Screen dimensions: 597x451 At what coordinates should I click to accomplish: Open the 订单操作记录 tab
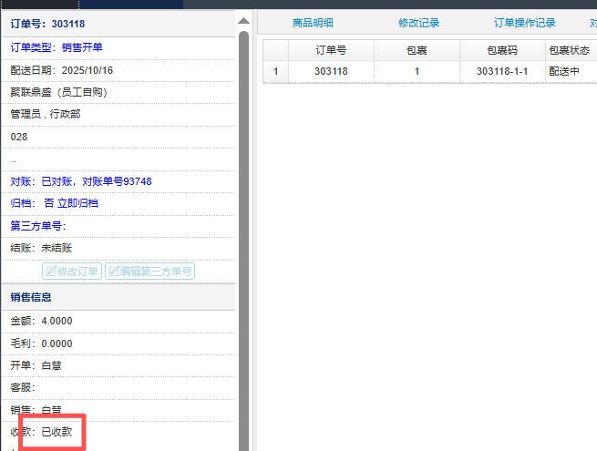point(524,23)
